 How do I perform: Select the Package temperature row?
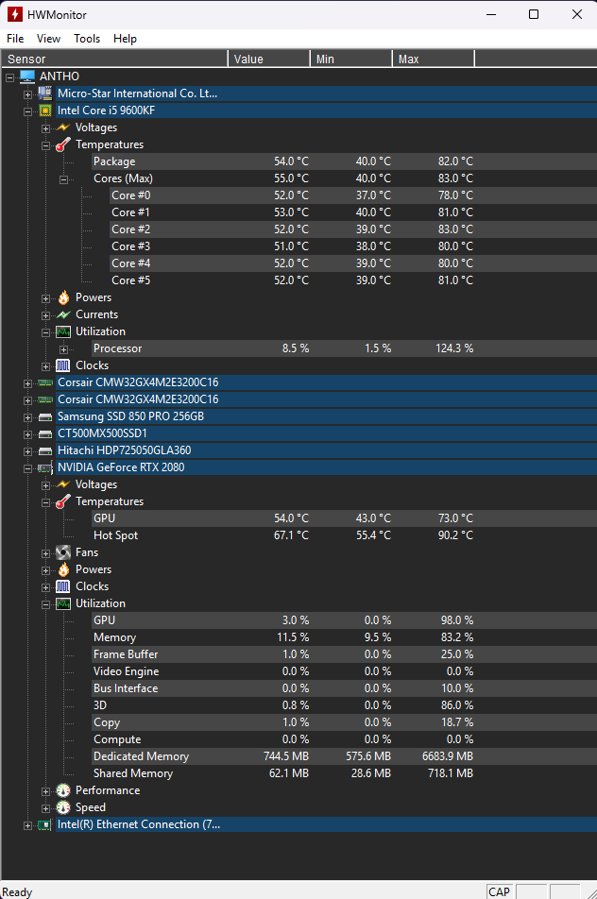click(x=344, y=161)
